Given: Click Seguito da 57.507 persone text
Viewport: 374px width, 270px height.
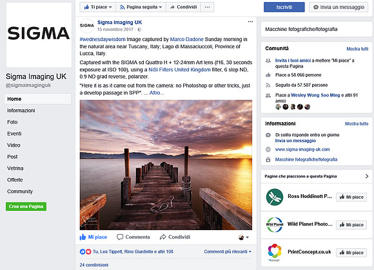Looking at the screenshot, I should 301,85.
